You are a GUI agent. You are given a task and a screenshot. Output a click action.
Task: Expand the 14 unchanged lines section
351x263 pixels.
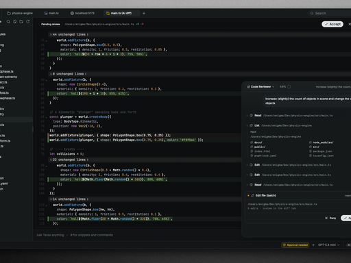click(69, 199)
